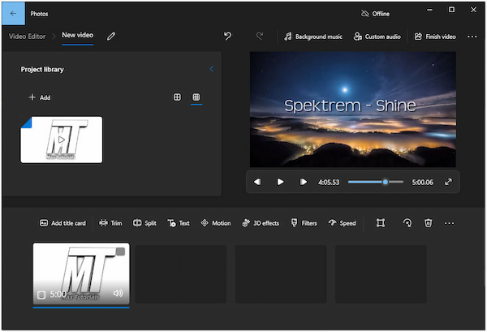Click the 5:00 duration on storyboard clip

58,294
